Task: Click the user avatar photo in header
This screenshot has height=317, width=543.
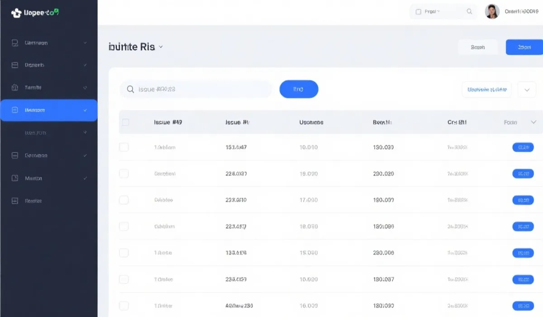Action: [492, 12]
